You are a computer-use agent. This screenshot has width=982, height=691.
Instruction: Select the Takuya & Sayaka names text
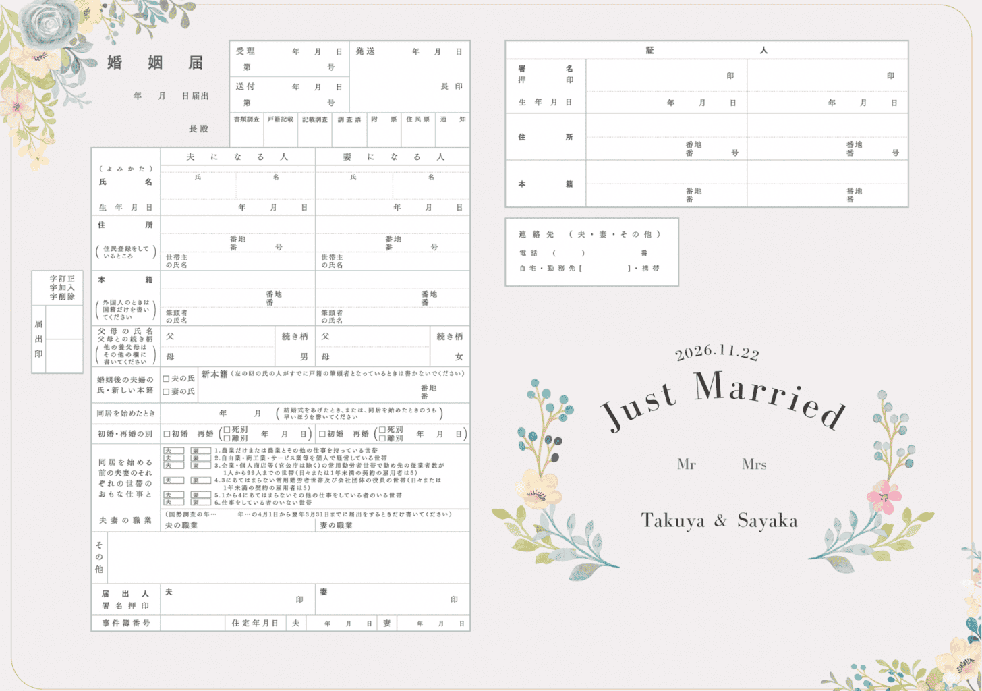719,520
